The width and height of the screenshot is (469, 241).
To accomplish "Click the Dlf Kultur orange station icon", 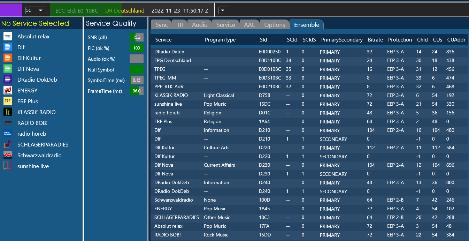I will click(8, 58).
